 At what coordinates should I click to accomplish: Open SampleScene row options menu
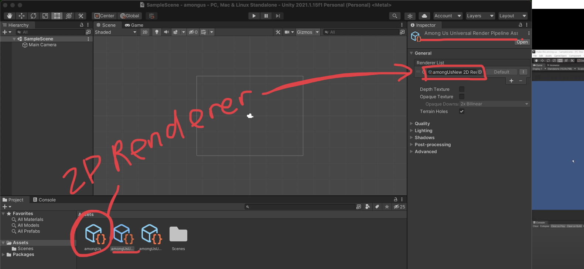coord(88,39)
